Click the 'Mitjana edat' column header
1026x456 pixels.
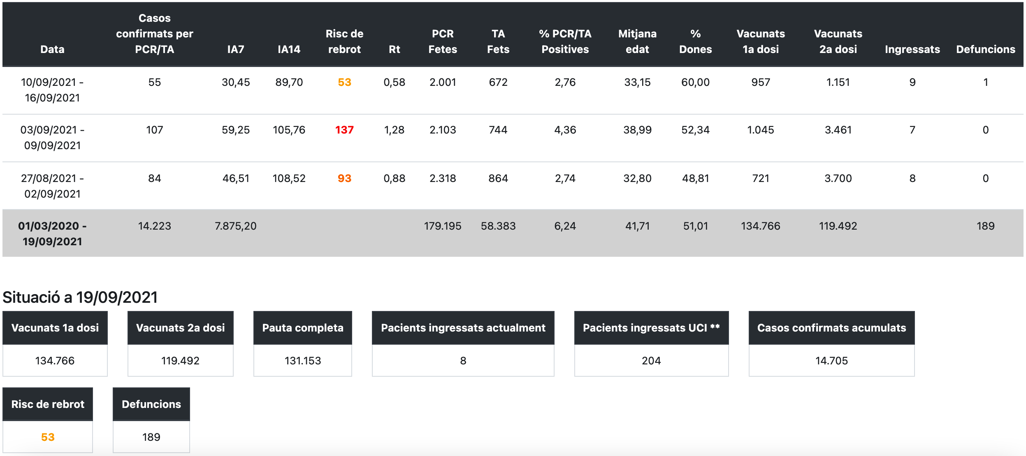click(637, 41)
